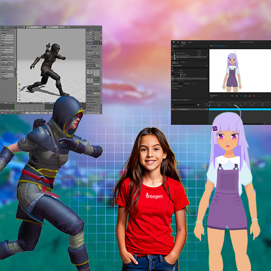Focus the search field in the Character Animator timeline
Viewport: 271px width, 271px height.
click(x=184, y=105)
